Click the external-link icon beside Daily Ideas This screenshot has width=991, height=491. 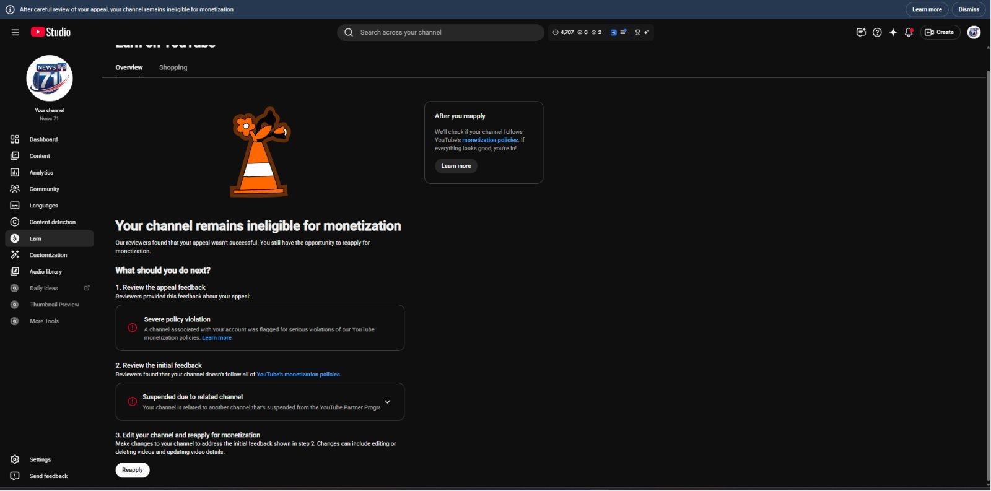pos(87,288)
